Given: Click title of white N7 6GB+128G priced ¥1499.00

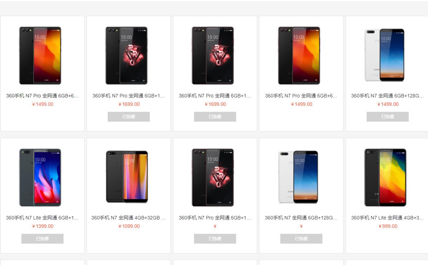Looking at the screenshot, I should click(387, 96).
